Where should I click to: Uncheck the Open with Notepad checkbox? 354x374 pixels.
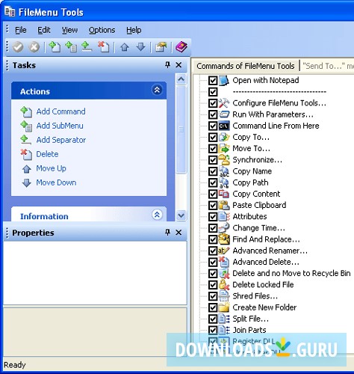[213, 81]
